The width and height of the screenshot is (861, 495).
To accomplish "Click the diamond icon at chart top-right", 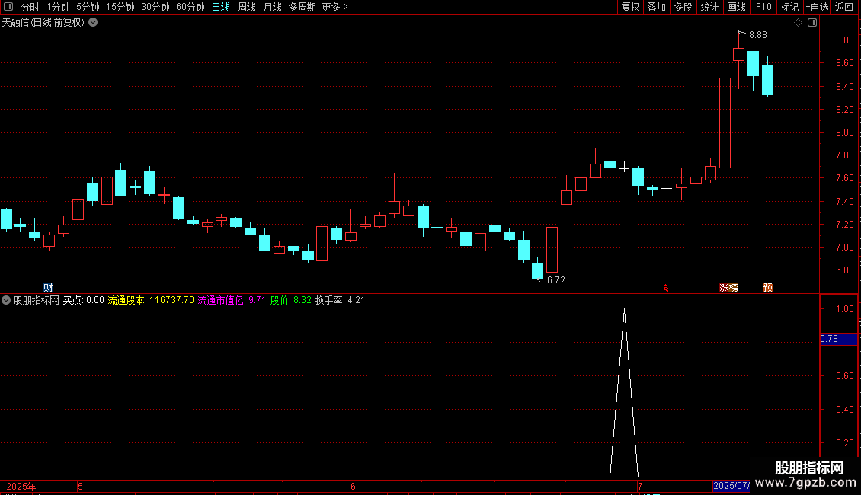I will [x=799, y=23].
